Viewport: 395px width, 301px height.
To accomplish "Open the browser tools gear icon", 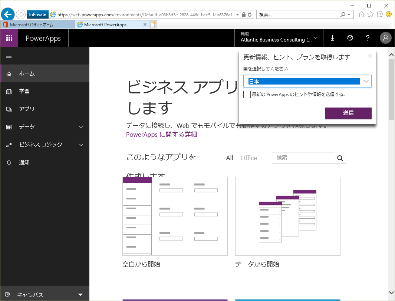I will pos(380,14).
